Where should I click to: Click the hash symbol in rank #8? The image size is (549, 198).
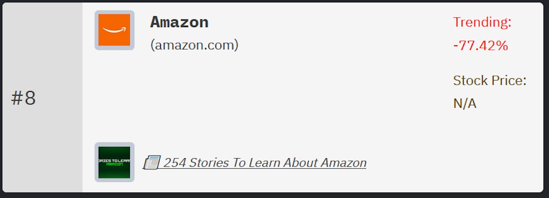tap(16, 98)
